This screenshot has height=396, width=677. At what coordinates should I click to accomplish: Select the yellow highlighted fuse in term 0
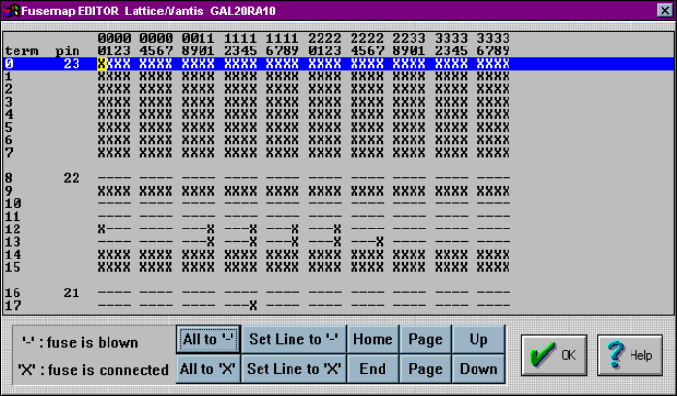102,64
